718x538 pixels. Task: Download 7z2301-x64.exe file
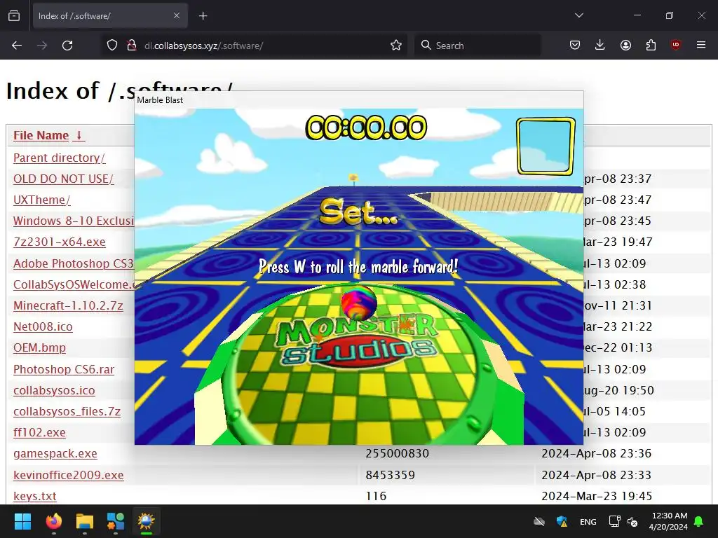click(59, 242)
